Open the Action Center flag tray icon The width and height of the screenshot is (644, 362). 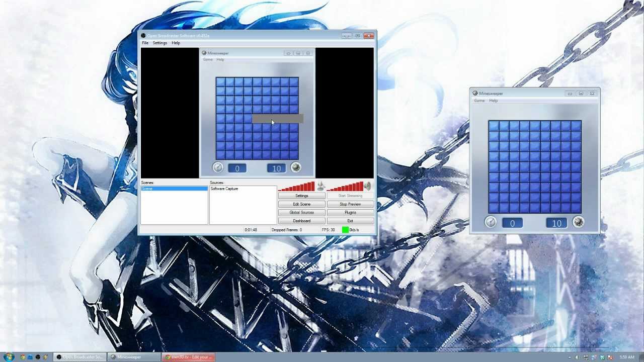[x=610, y=357]
